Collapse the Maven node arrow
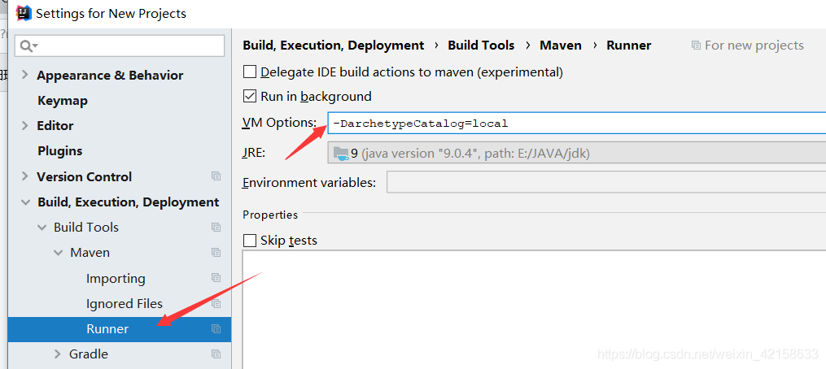Viewport: 826px width, 369px height. pyautogui.click(x=58, y=253)
